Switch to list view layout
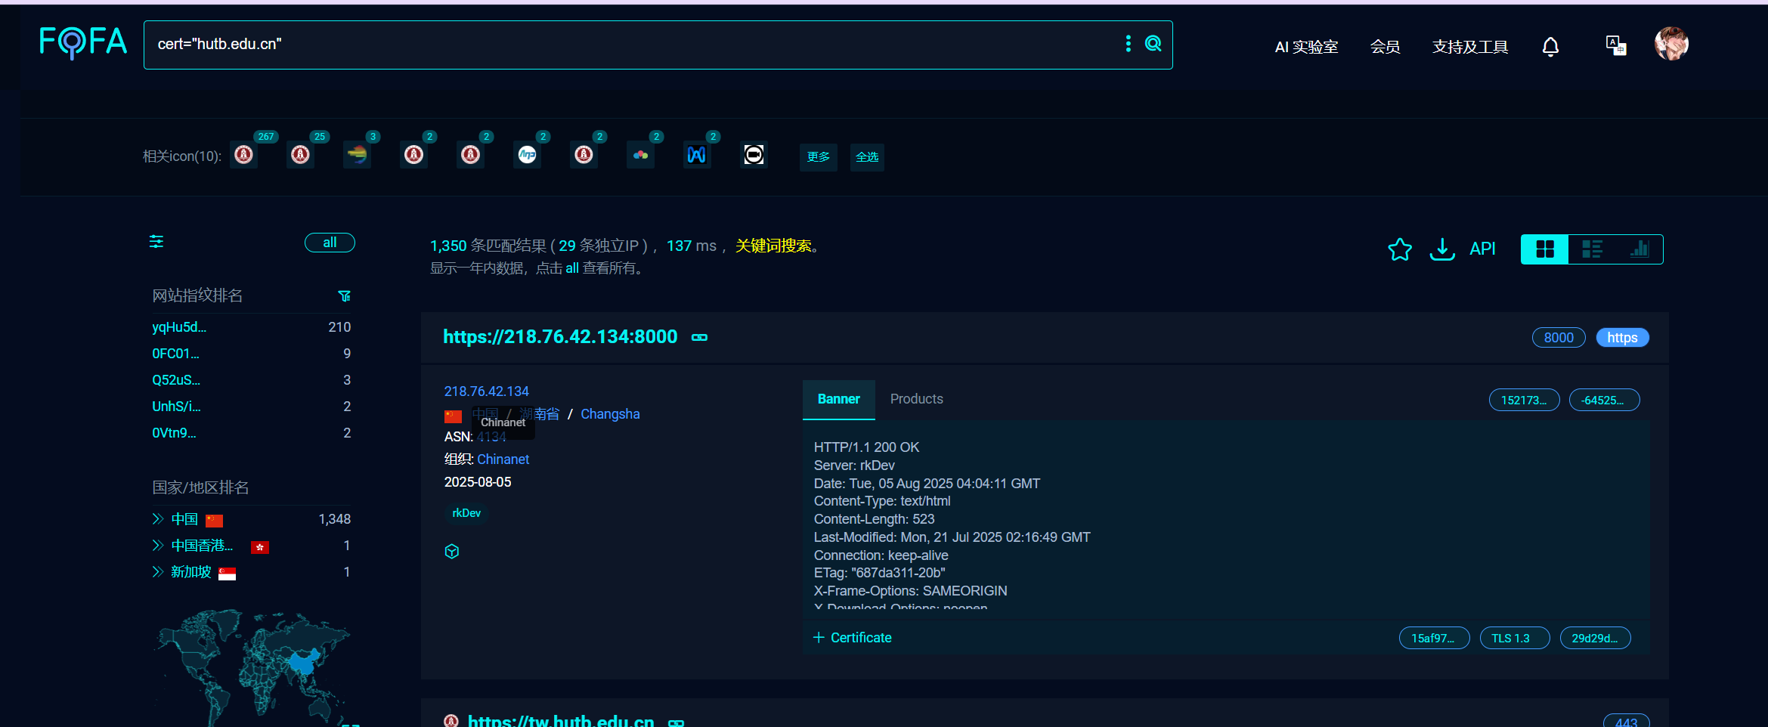This screenshot has width=1768, height=727. click(x=1592, y=249)
